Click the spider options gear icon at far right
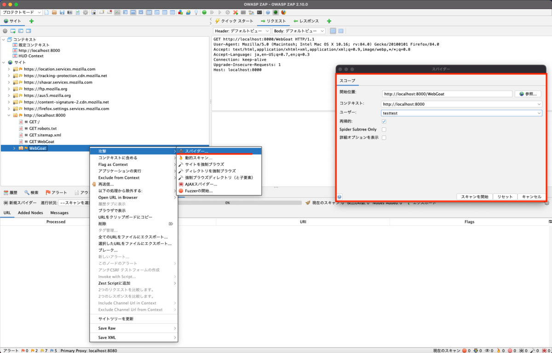This screenshot has width=552, height=353. (546, 203)
